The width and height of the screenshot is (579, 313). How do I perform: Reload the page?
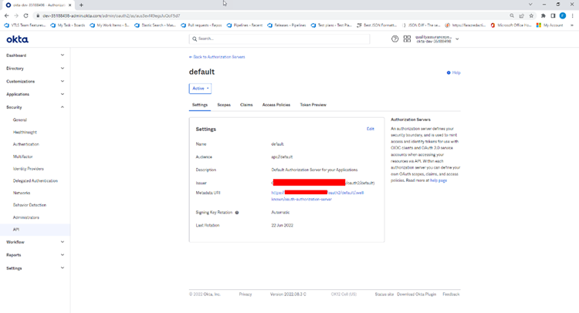click(x=25, y=15)
